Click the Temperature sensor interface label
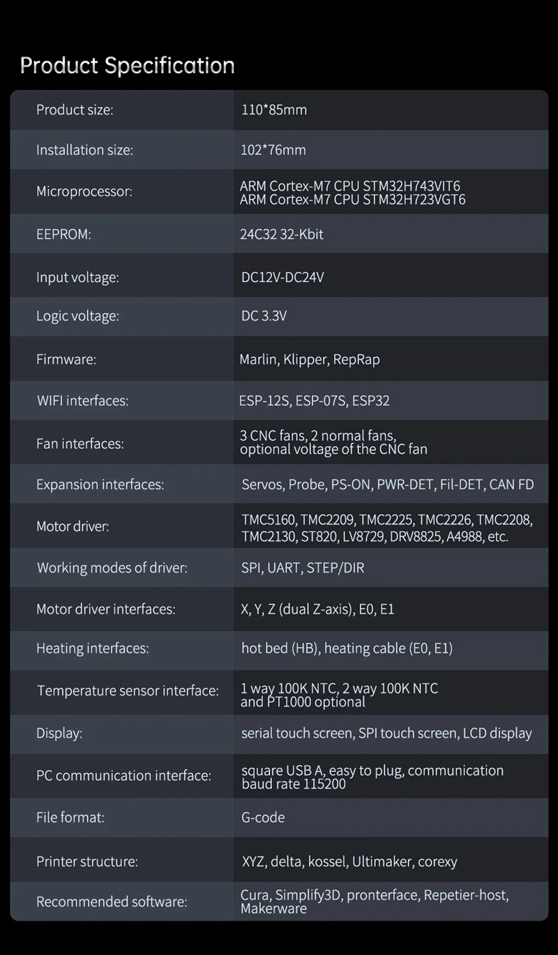Viewport: 558px width, 955px height. (x=128, y=691)
